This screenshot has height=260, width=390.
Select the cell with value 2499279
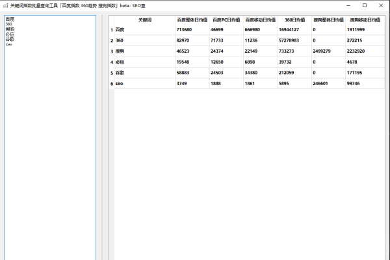point(328,51)
